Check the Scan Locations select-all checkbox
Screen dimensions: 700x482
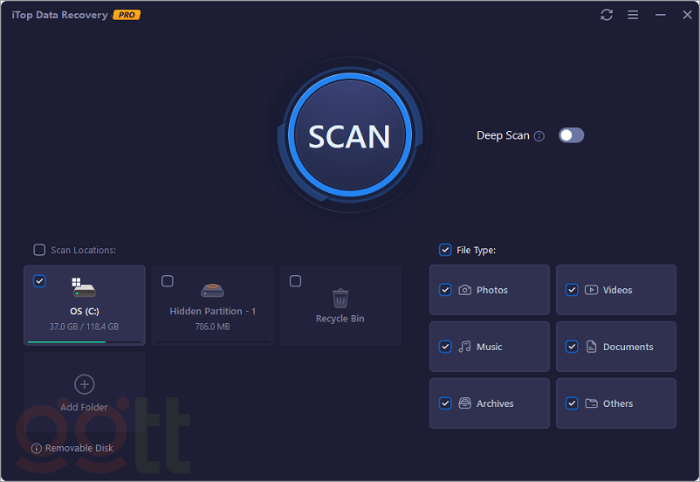pyautogui.click(x=39, y=250)
